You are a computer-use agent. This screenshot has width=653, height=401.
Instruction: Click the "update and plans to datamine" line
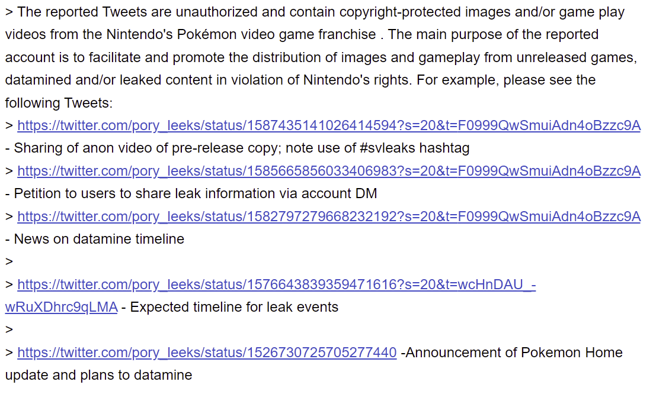pos(98,375)
